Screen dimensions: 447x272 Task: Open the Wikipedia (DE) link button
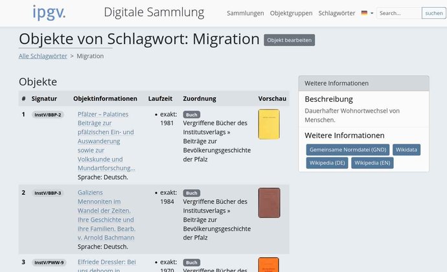tap(327, 163)
